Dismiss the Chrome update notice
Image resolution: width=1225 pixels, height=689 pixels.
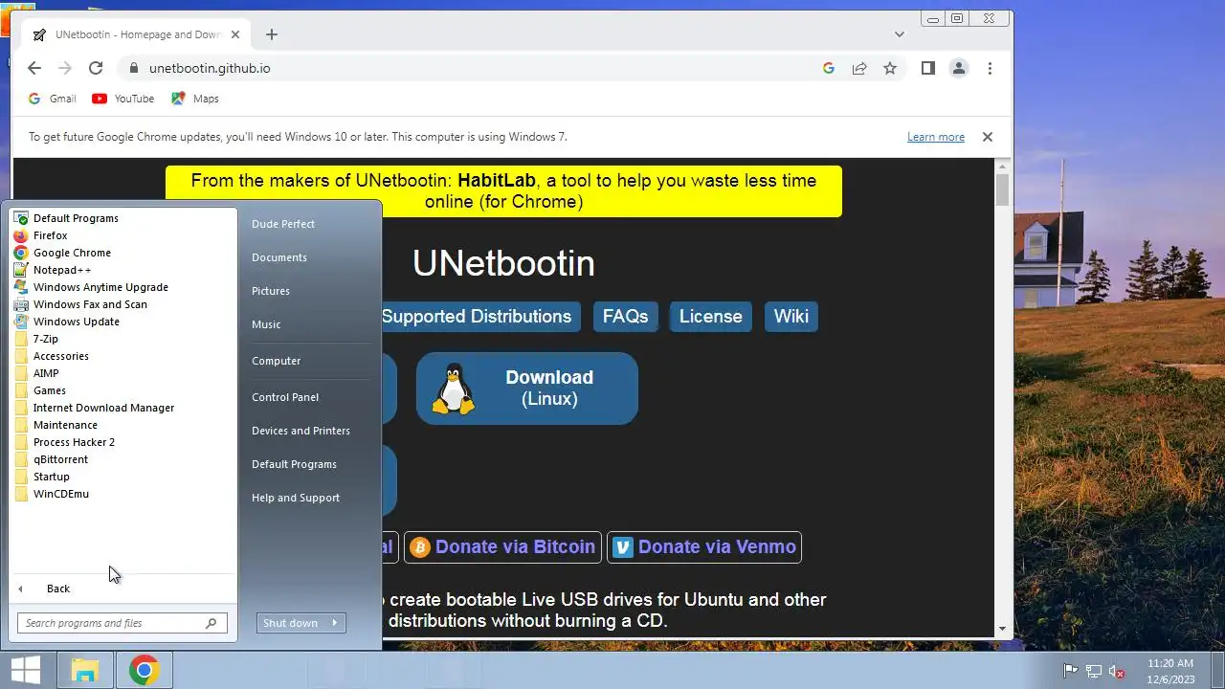pos(988,137)
